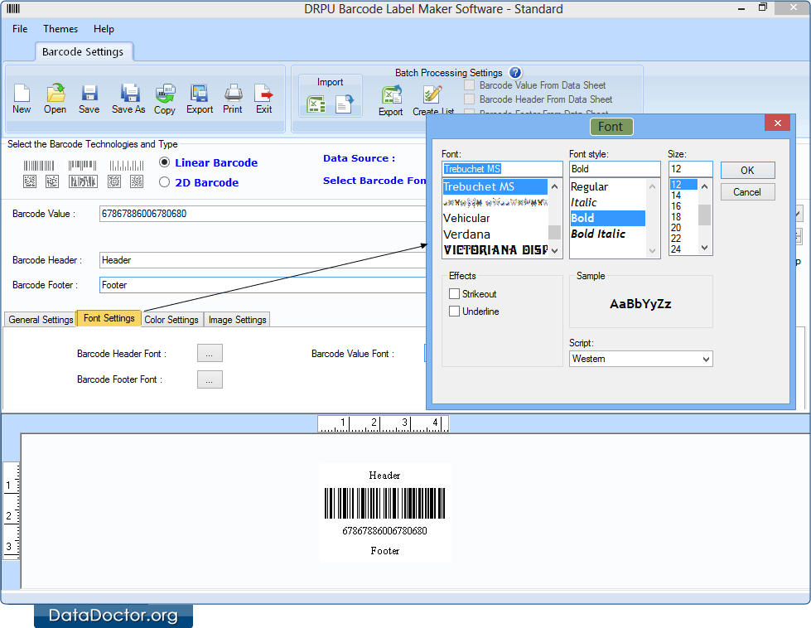Viewport: 811px width, 628px height.
Task: Open a file with the Open icon
Action: pos(56,93)
